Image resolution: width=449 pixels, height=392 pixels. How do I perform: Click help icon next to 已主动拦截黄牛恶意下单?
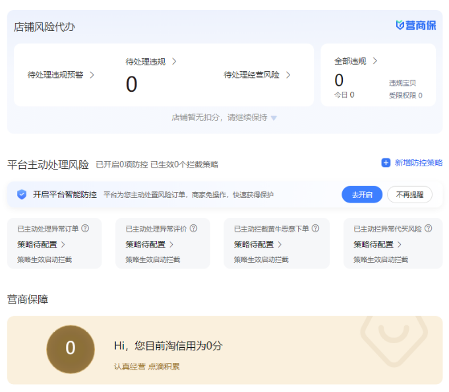(x=315, y=228)
